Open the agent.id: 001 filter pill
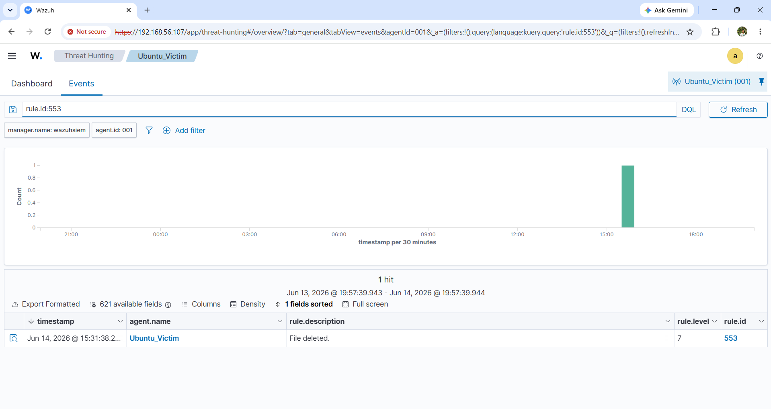 (x=114, y=130)
